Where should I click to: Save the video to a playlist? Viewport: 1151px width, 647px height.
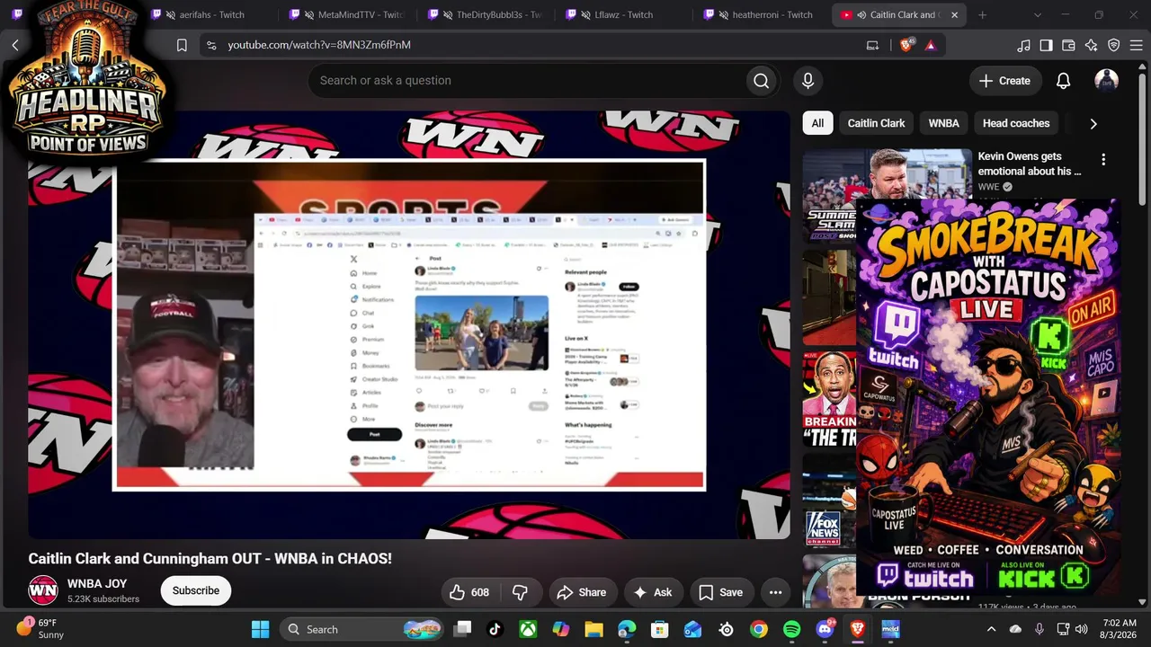[721, 592]
